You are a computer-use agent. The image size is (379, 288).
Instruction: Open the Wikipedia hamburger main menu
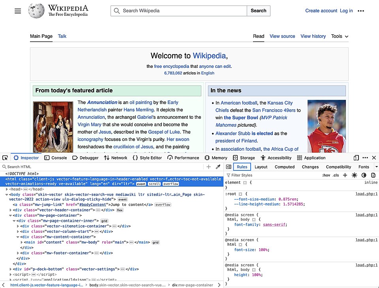[x=18, y=11]
